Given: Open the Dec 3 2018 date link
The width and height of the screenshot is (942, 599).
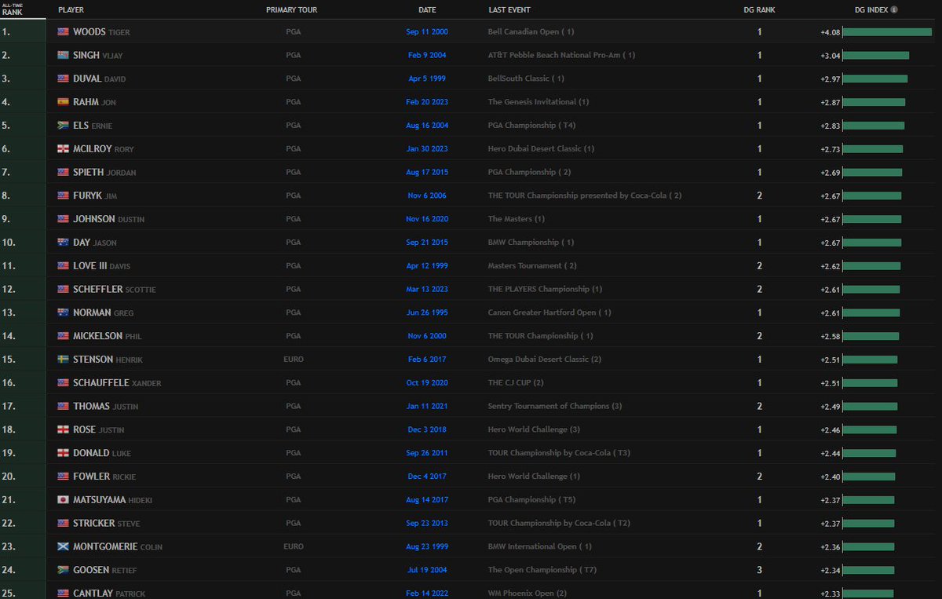Looking at the screenshot, I should (427, 429).
